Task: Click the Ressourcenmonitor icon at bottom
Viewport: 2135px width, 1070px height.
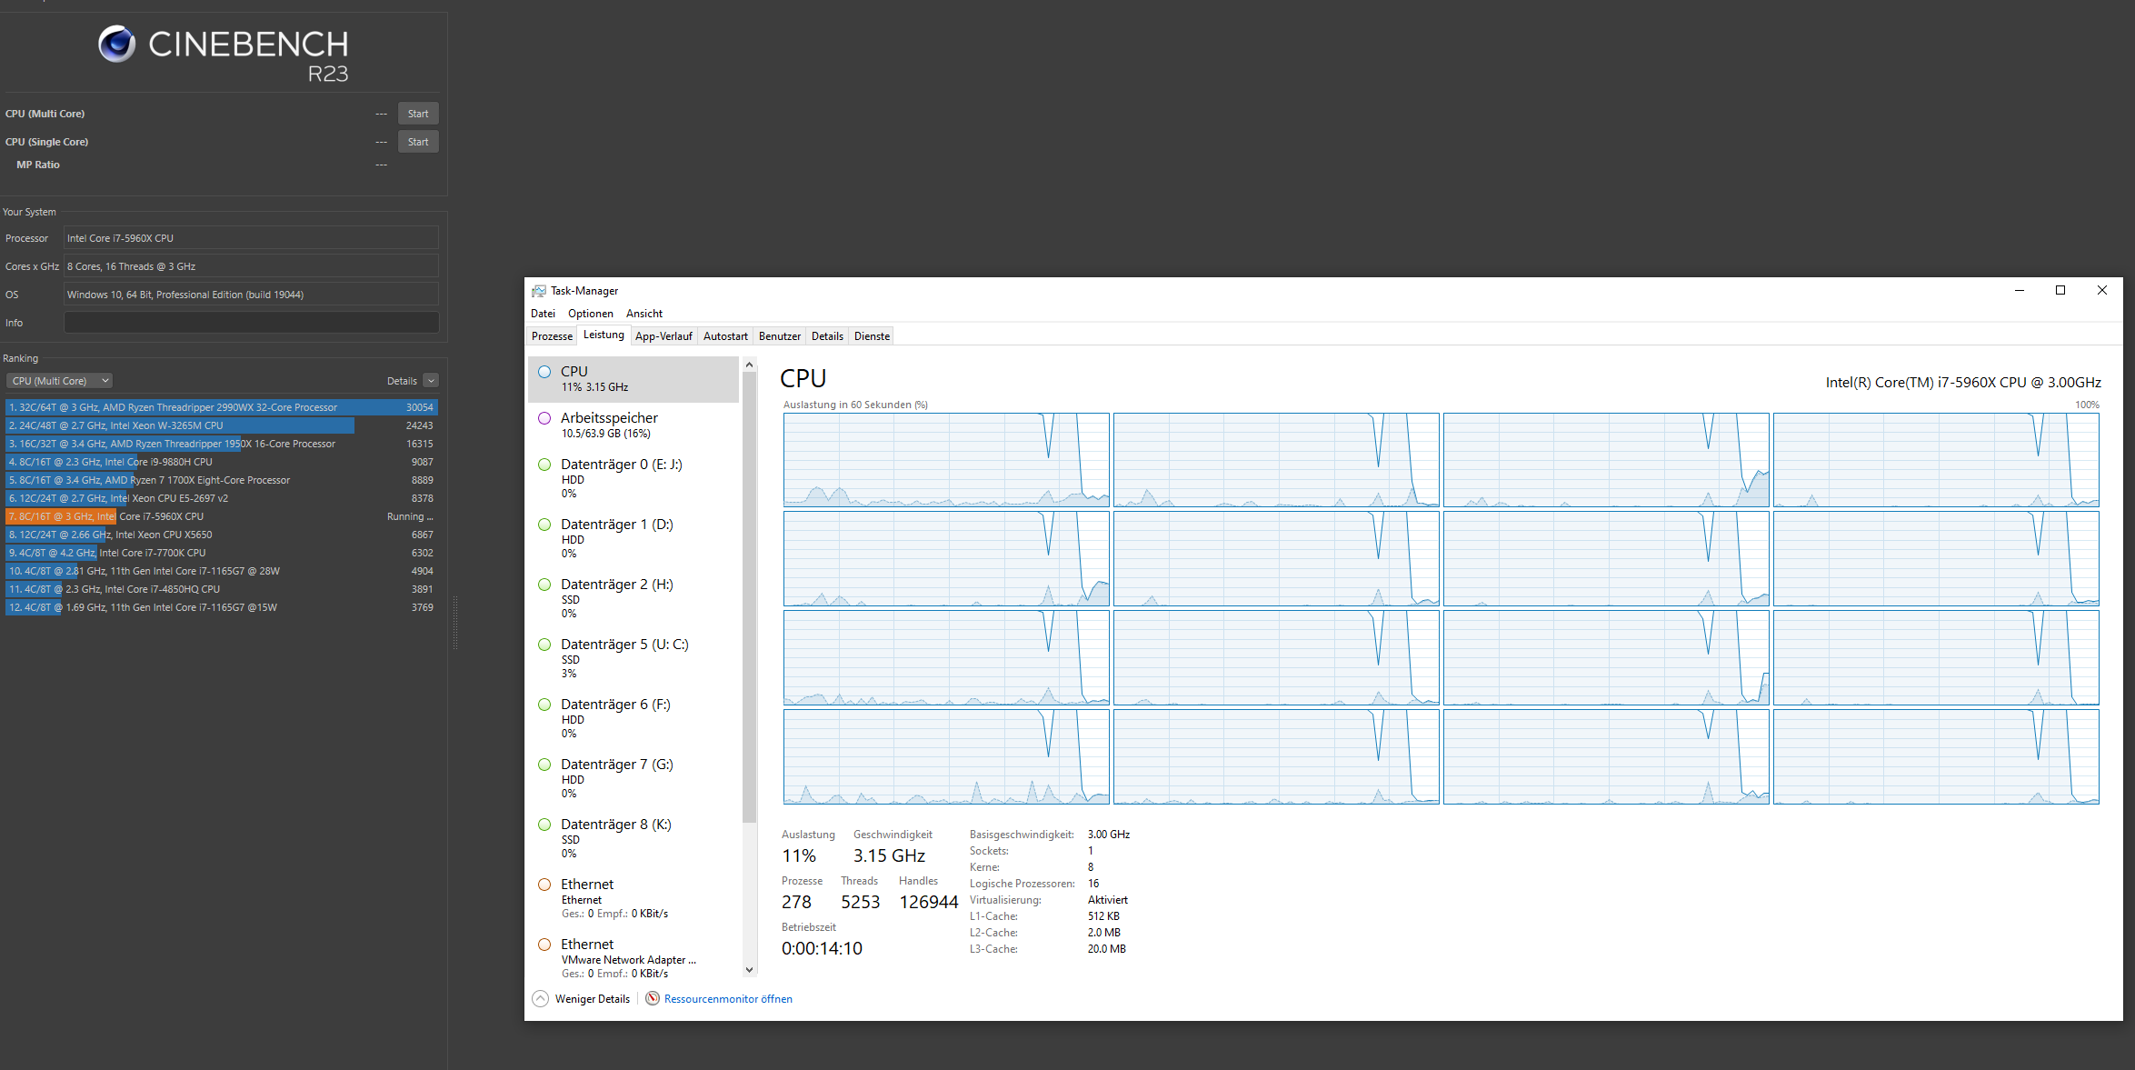Action: point(653,998)
